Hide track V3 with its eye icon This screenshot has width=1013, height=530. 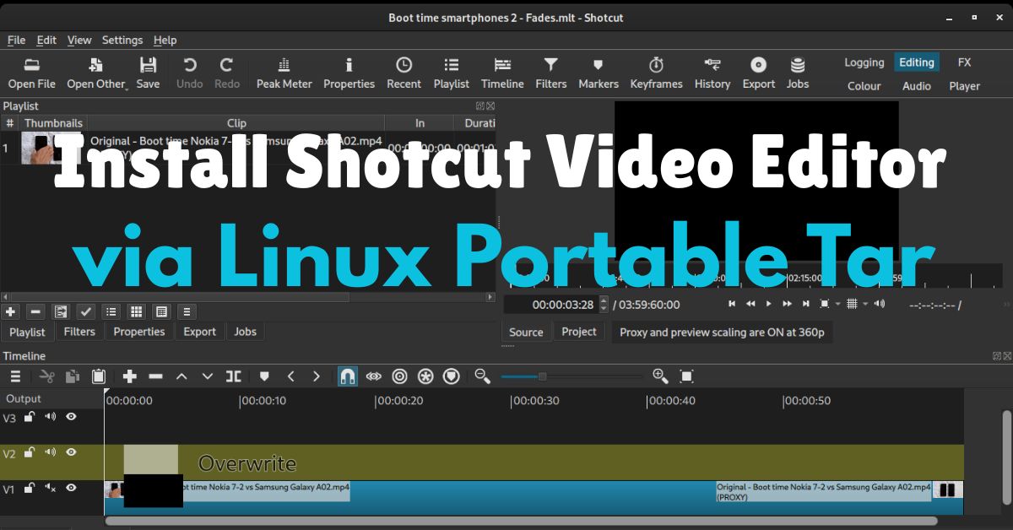(x=71, y=417)
